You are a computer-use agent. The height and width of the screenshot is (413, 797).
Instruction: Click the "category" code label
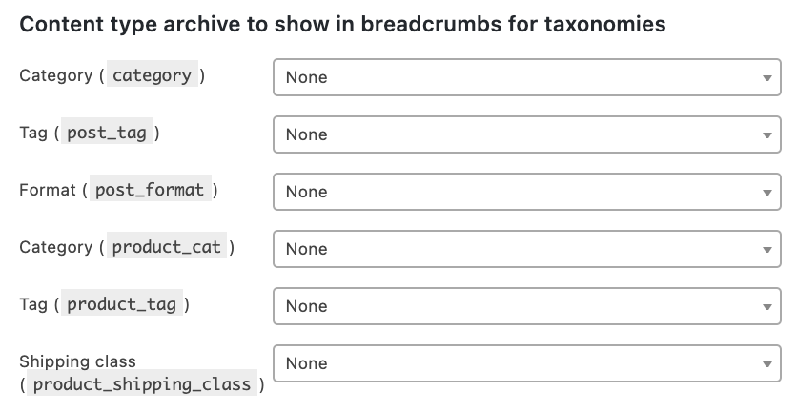(x=152, y=75)
